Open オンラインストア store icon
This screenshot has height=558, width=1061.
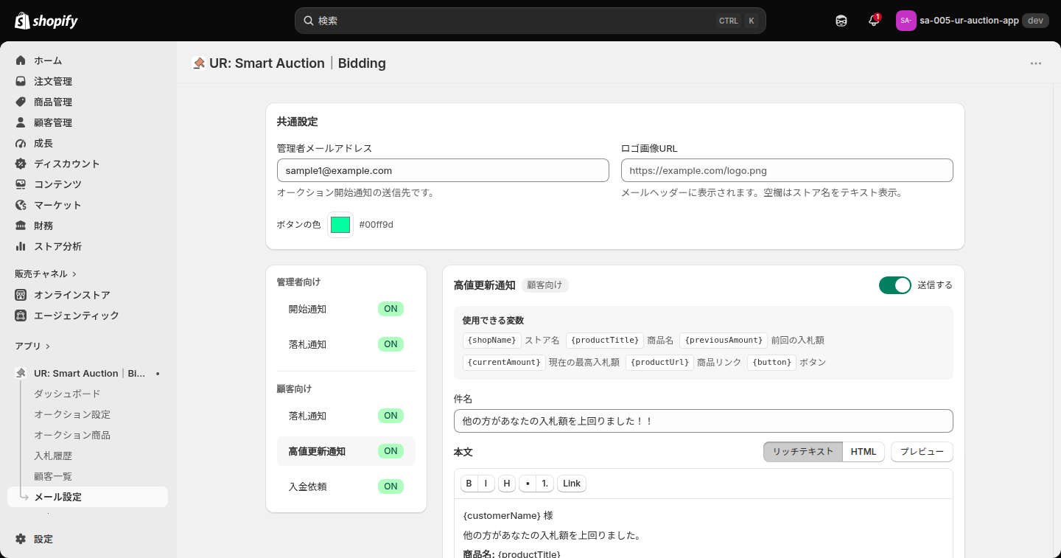tap(21, 295)
